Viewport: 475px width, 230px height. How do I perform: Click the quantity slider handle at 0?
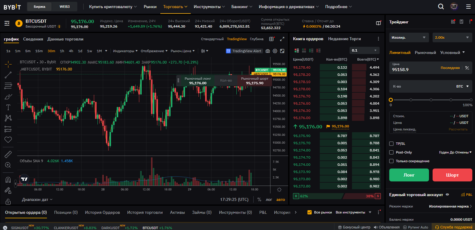[391, 100]
